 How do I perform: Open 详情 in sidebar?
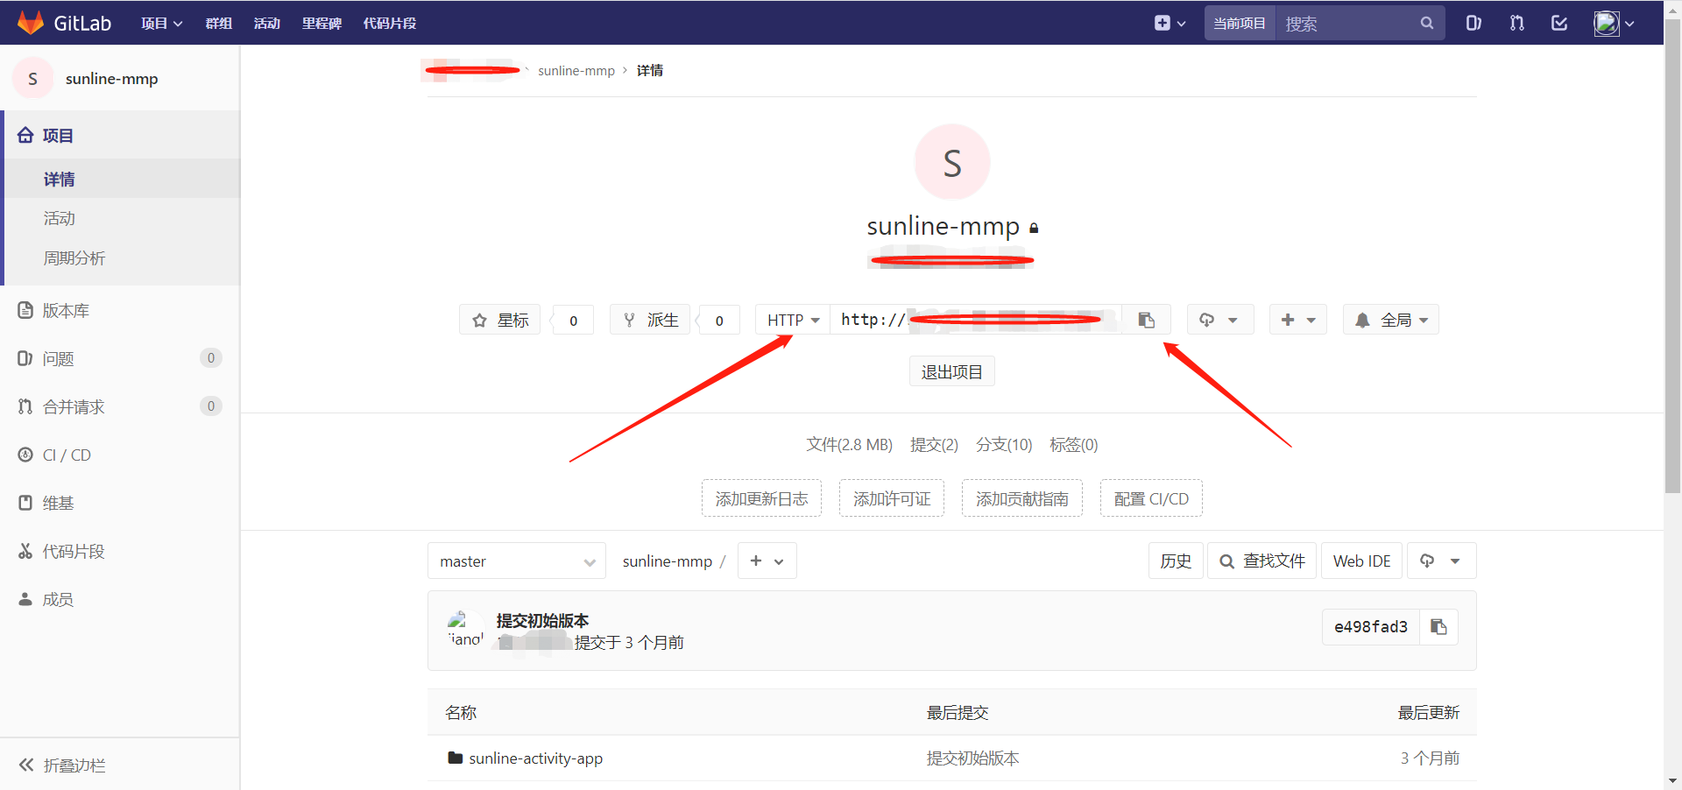coord(123,179)
